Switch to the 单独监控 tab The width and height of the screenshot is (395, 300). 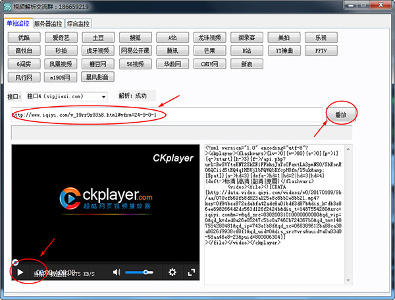coord(18,24)
